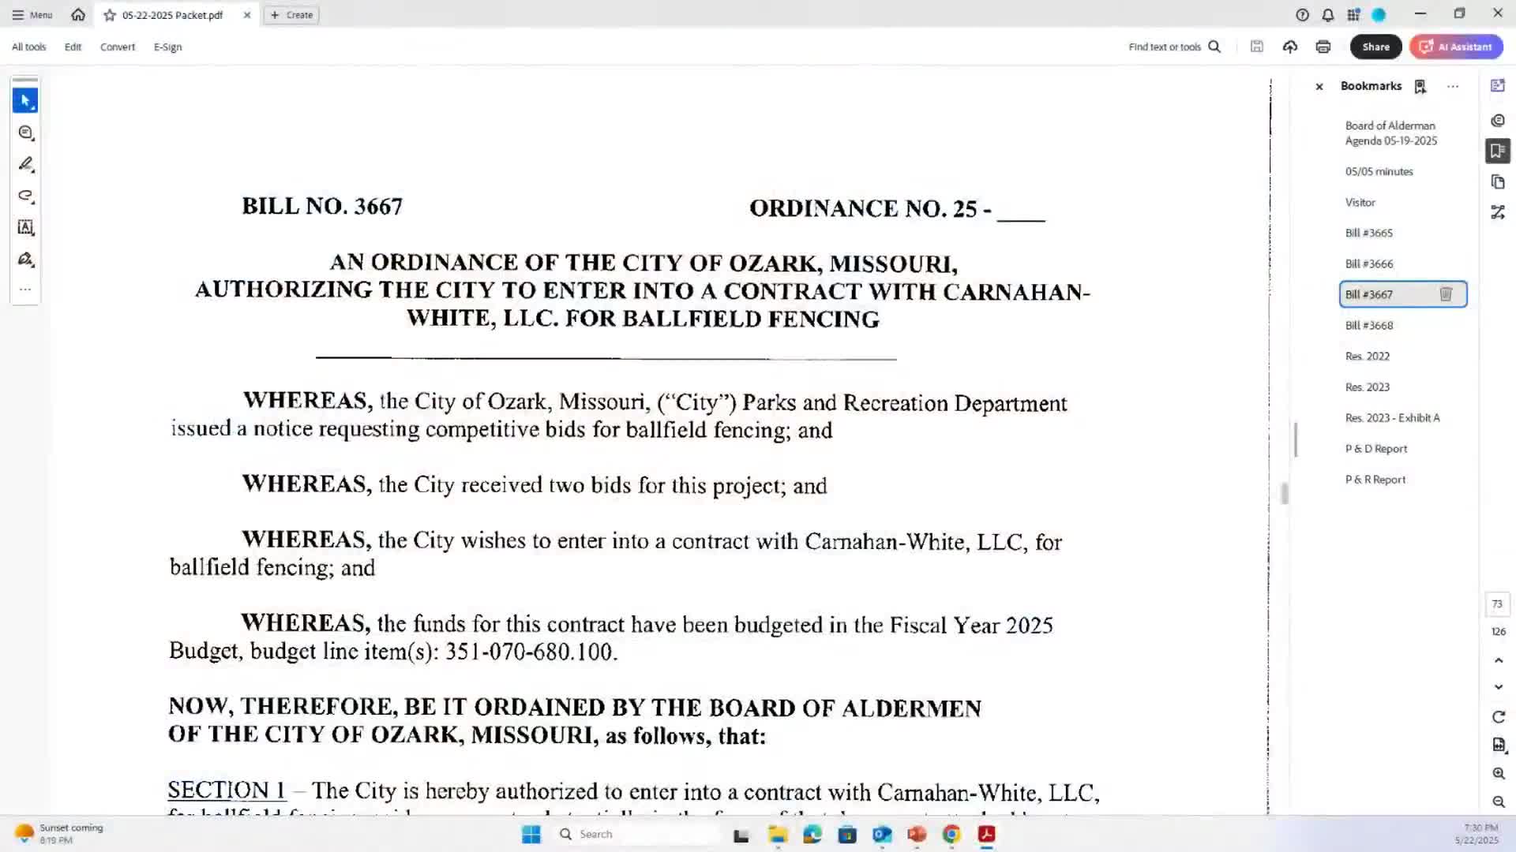Select the Draw freehand tool
This screenshot has height=852, width=1516.
coord(25,196)
